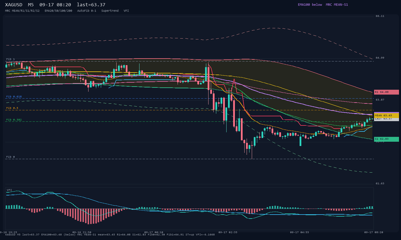Click the 09-16 21:50 time axis label
The width and height of the screenshot is (401, 240).
(x=82, y=232)
